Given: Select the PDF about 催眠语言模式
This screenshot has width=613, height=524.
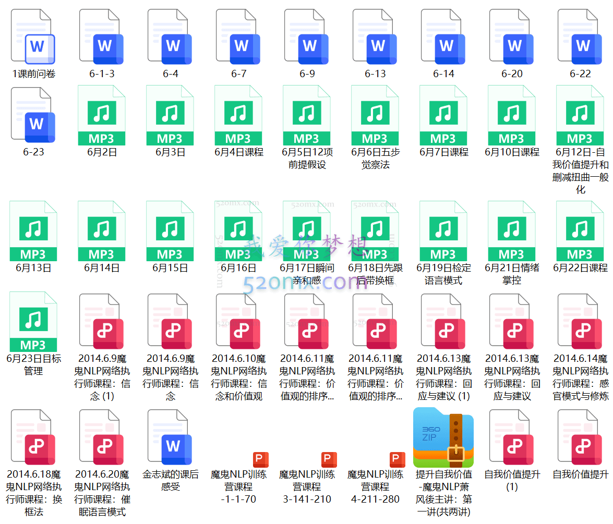Looking at the screenshot, I should coord(102,441).
